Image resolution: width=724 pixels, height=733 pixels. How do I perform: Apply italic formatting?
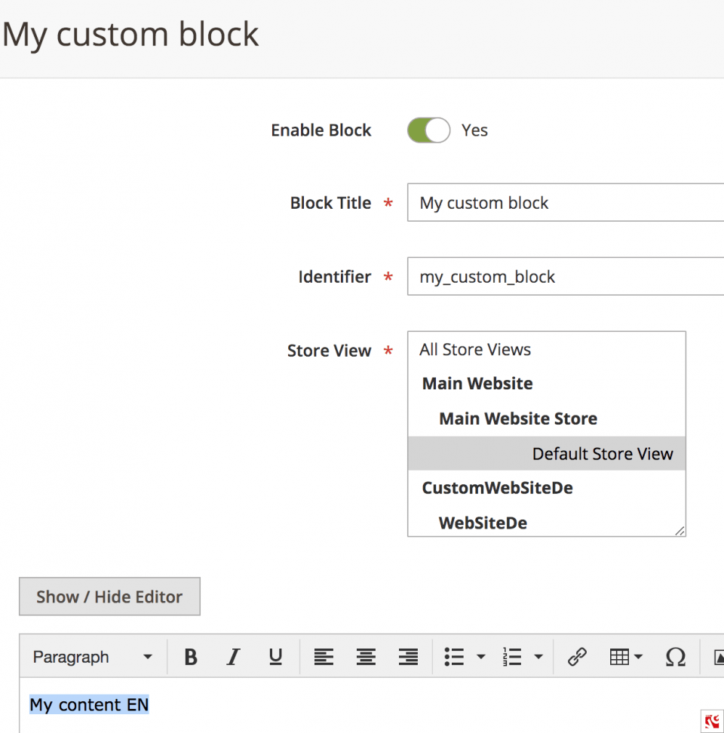click(x=233, y=657)
